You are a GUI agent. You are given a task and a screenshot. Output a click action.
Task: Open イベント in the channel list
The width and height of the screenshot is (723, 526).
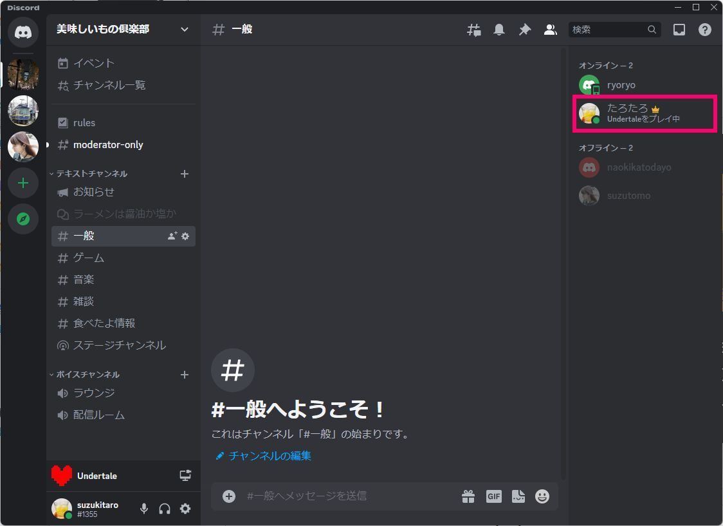pyautogui.click(x=123, y=63)
